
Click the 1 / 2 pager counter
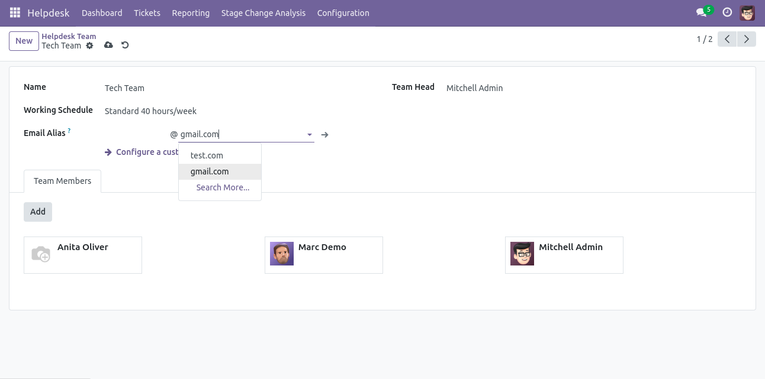[x=705, y=39]
